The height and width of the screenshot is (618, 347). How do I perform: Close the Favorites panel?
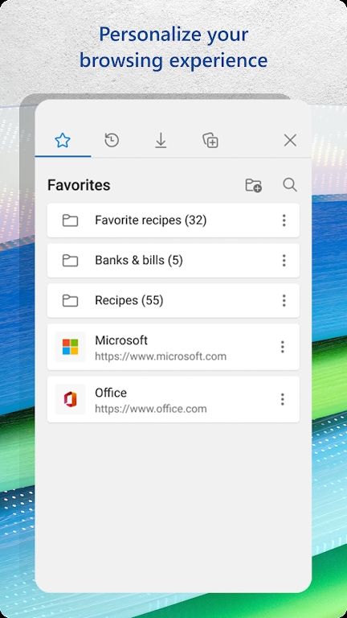coord(290,140)
